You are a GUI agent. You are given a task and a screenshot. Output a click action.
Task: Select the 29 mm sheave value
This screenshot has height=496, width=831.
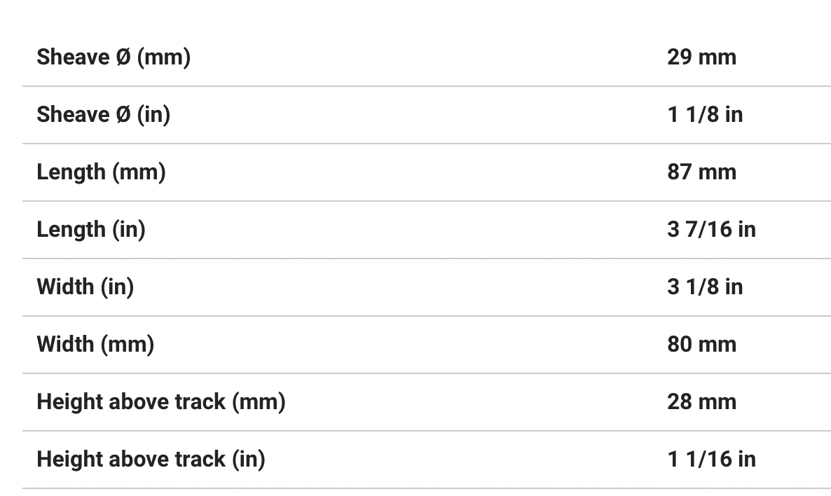pos(701,57)
